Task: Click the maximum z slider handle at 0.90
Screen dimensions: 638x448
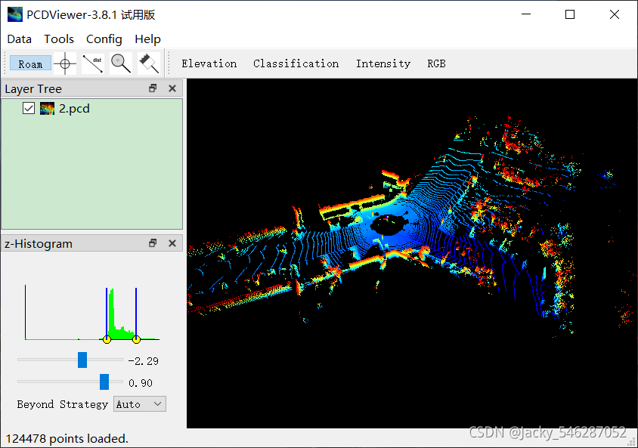Action: click(x=104, y=382)
